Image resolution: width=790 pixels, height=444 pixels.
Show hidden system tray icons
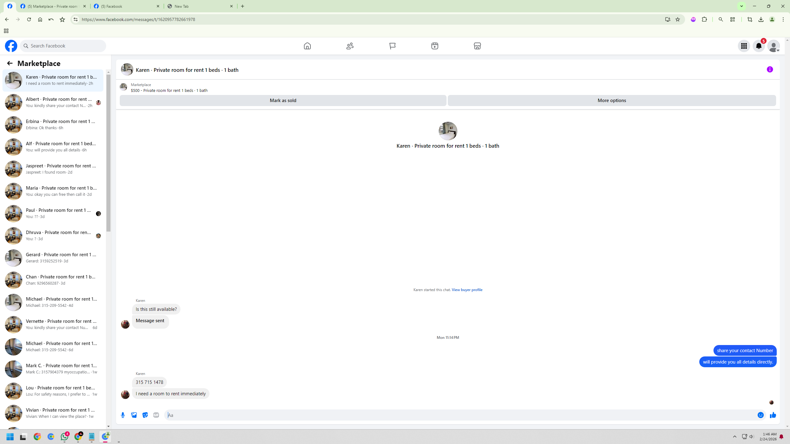coord(735,437)
